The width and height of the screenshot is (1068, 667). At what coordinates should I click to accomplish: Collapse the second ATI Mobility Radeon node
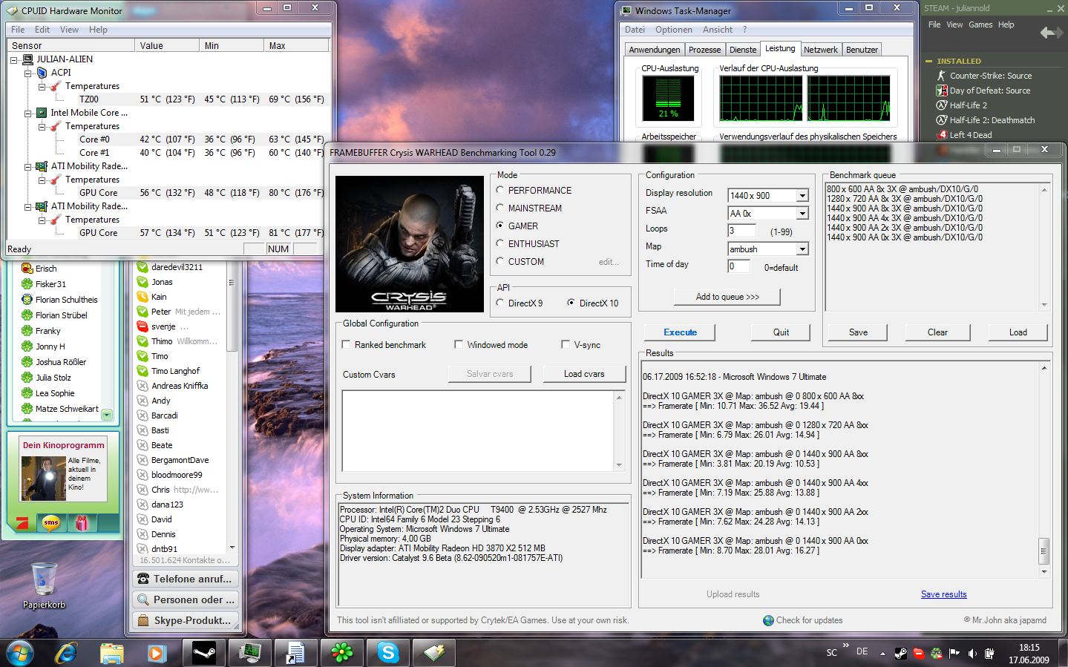[x=28, y=206]
